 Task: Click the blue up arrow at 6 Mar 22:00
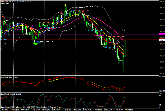point(107,47)
